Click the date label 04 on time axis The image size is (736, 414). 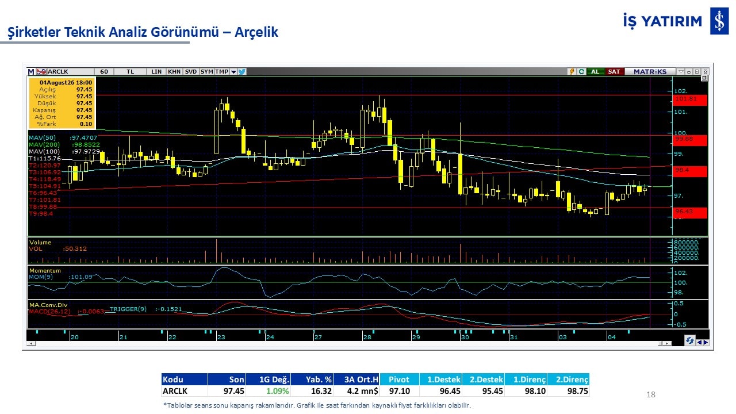click(x=611, y=338)
